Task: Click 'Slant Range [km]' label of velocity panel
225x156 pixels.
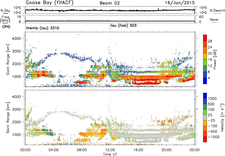Action: (8, 117)
